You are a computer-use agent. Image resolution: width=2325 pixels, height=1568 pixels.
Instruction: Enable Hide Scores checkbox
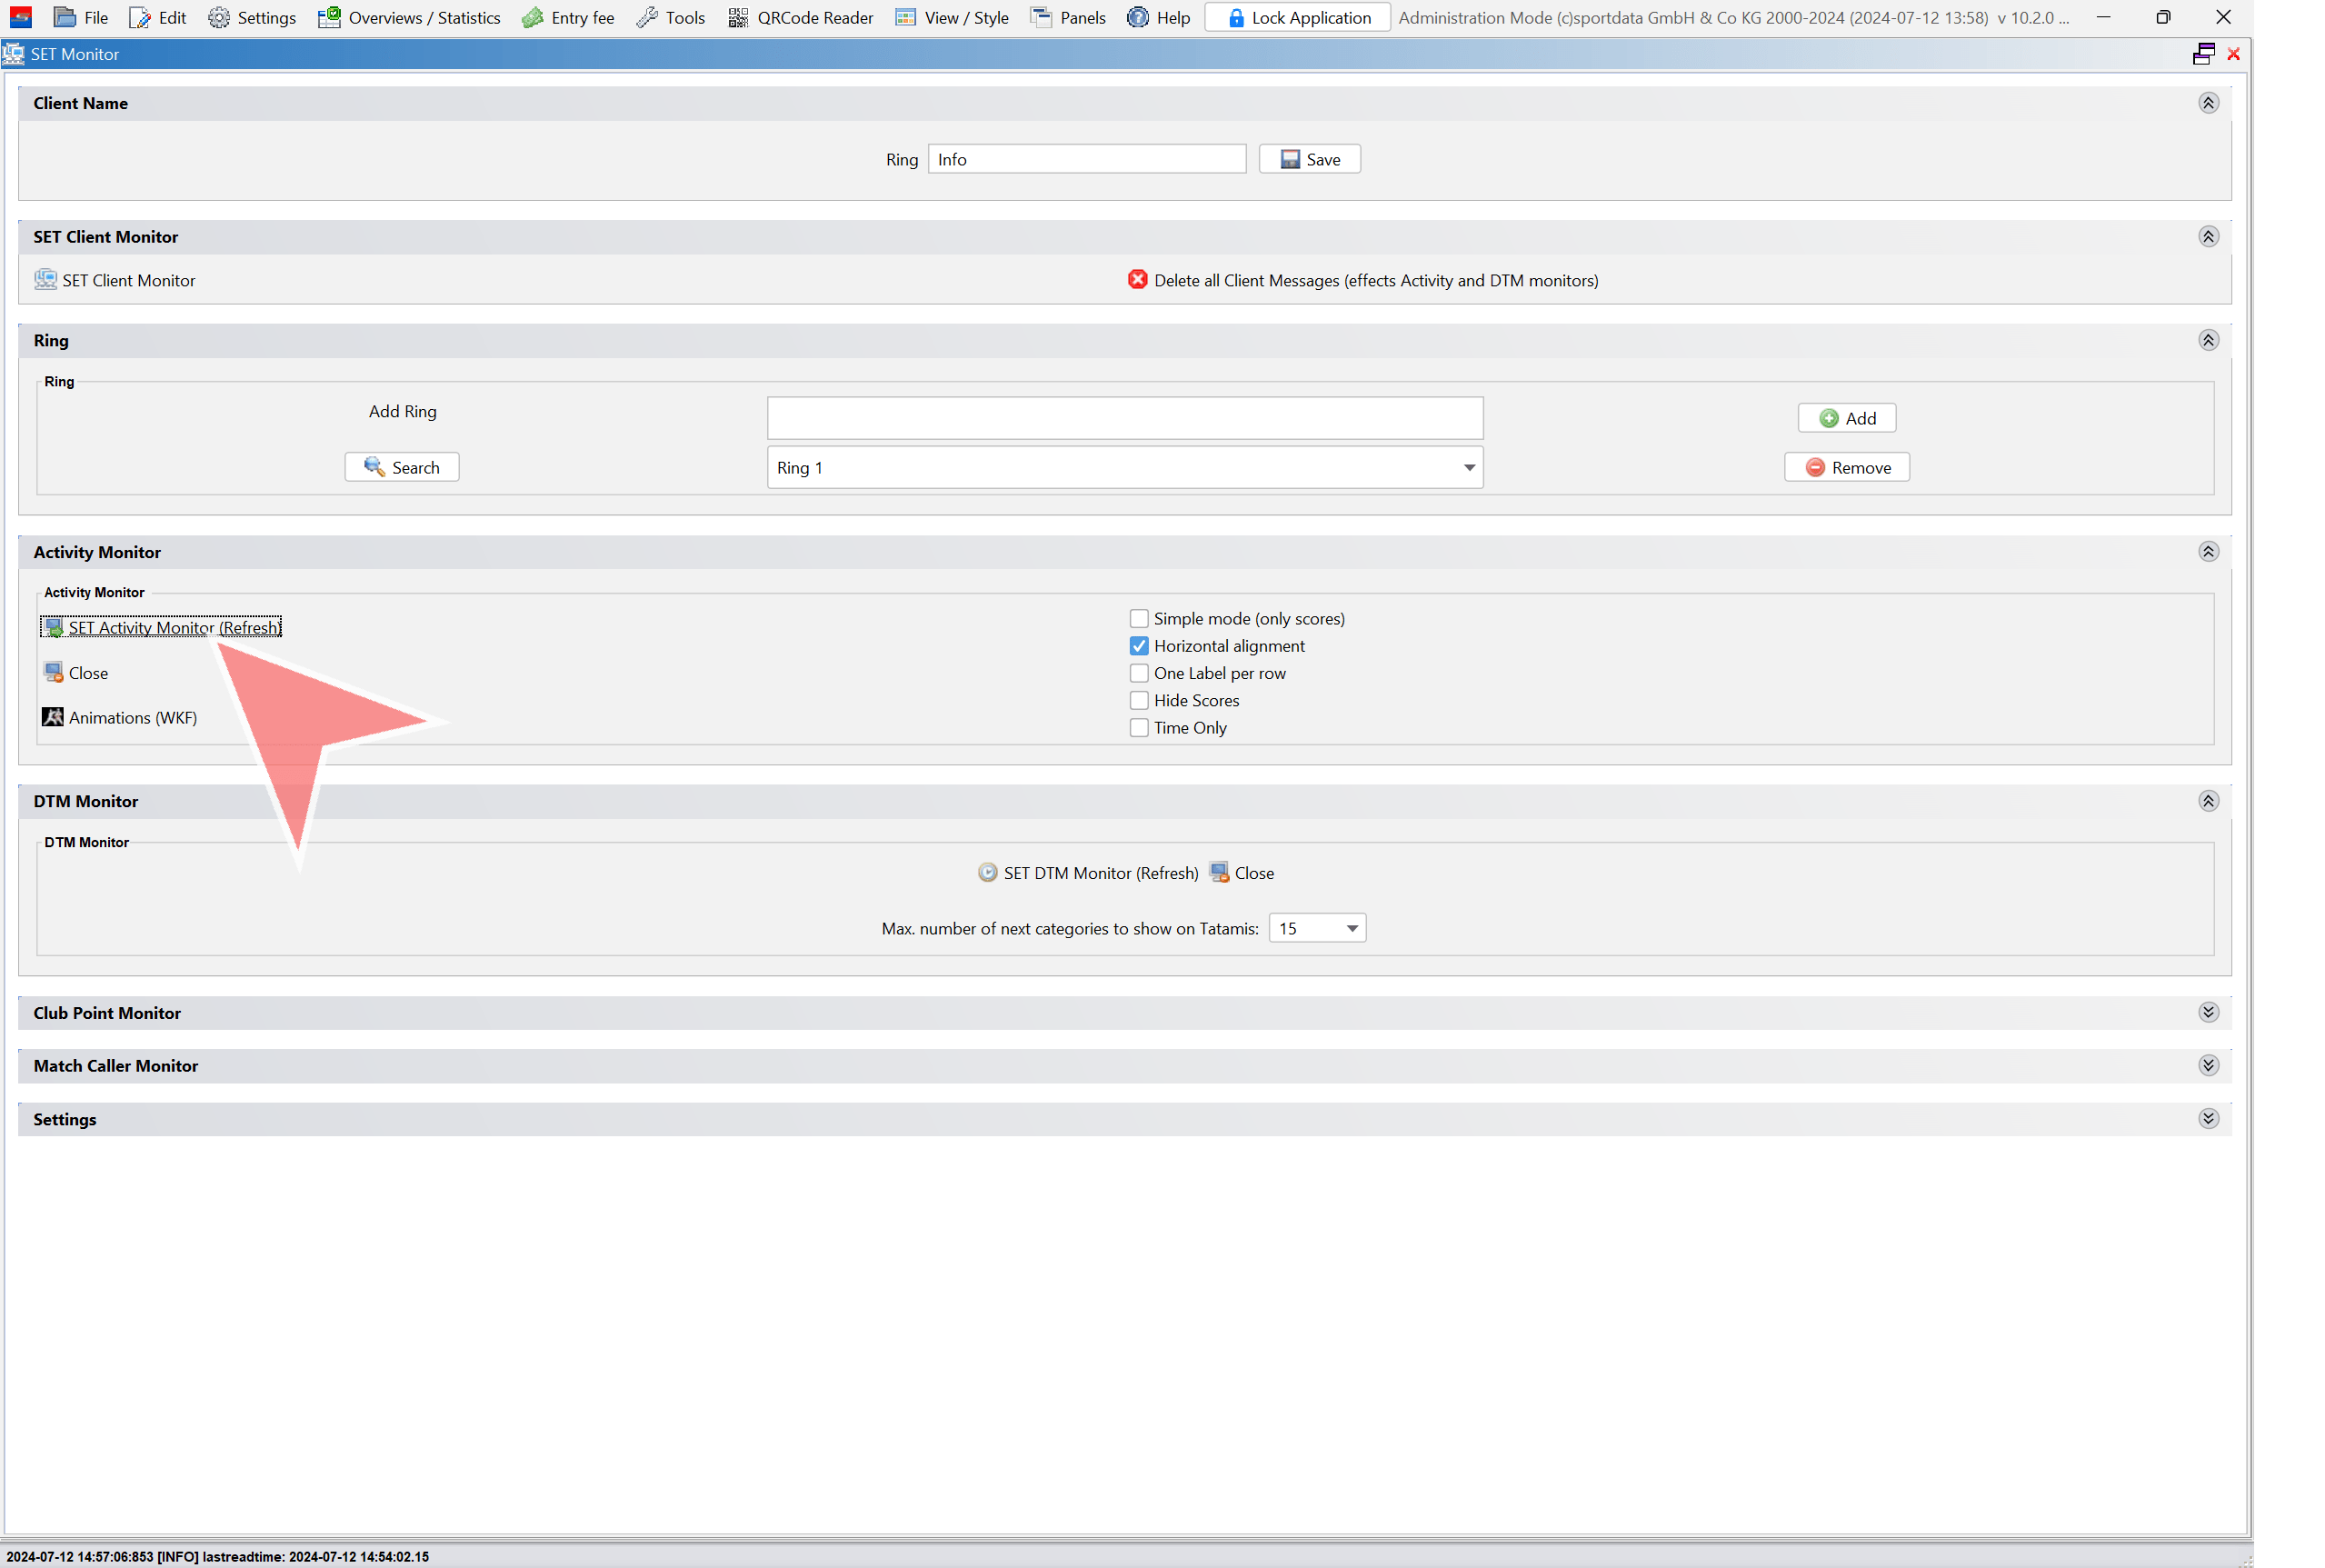click(x=1138, y=700)
